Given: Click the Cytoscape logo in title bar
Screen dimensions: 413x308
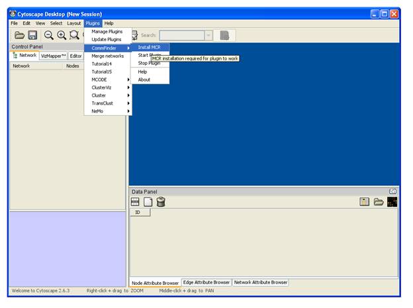Looking at the screenshot, I should (13, 14).
